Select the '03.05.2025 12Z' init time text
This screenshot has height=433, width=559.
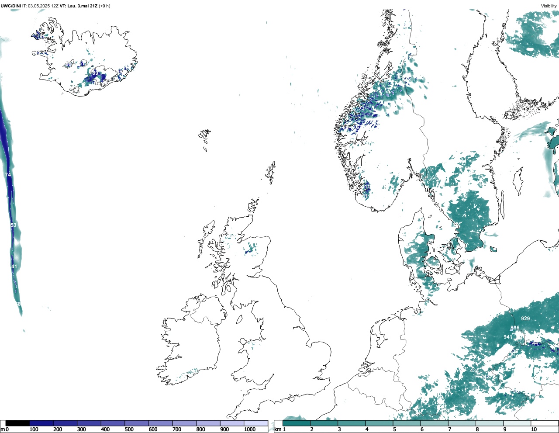coord(43,6)
